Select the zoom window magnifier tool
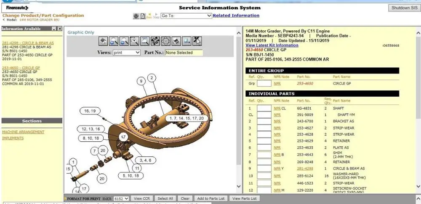The height and width of the screenshot is (204, 421). coord(145,41)
